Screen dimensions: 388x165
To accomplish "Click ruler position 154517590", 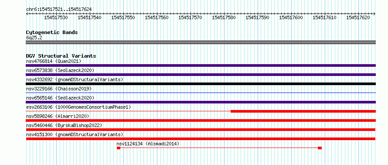I will coord(257,17).
